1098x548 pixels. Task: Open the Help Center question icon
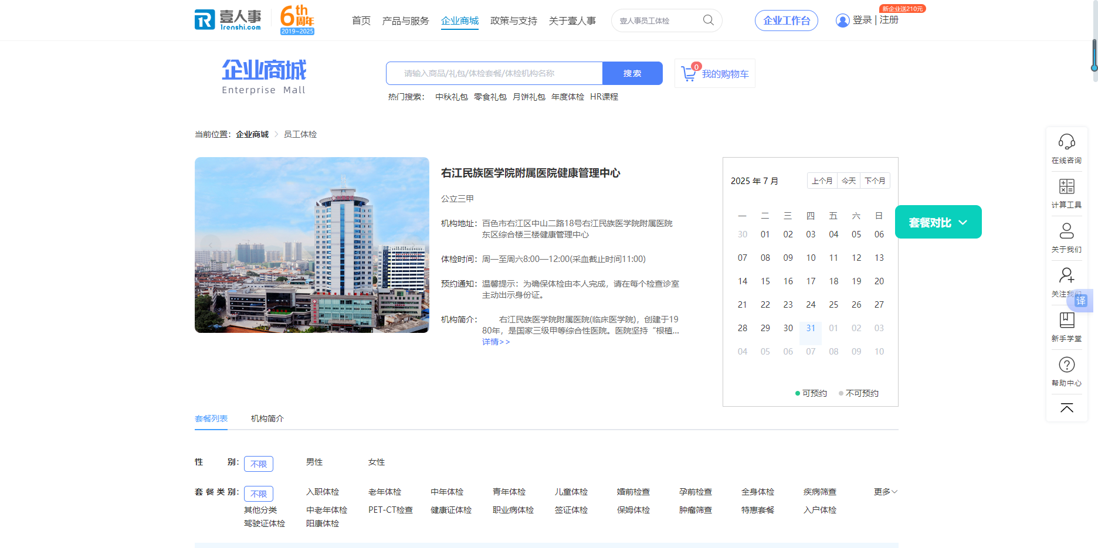coord(1066,365)
